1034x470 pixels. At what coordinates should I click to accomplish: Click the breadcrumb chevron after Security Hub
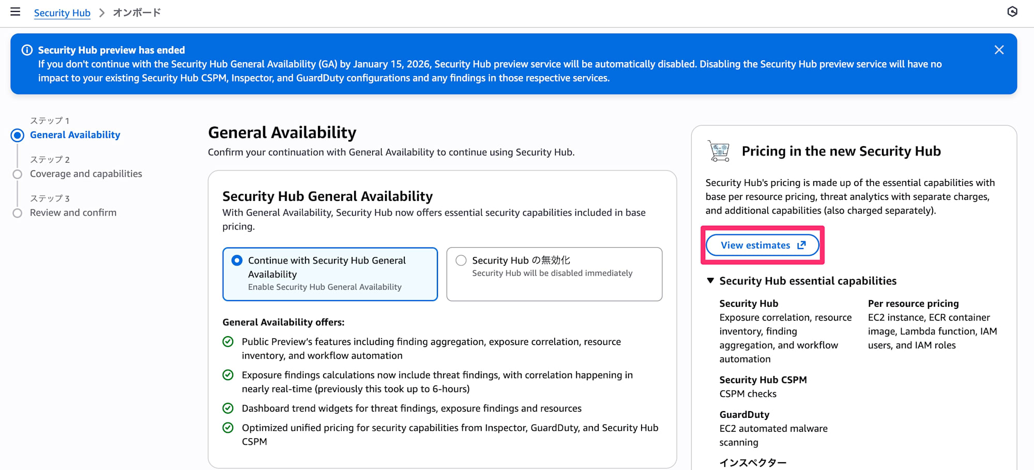pyautogui.click(x=101, y=12)
